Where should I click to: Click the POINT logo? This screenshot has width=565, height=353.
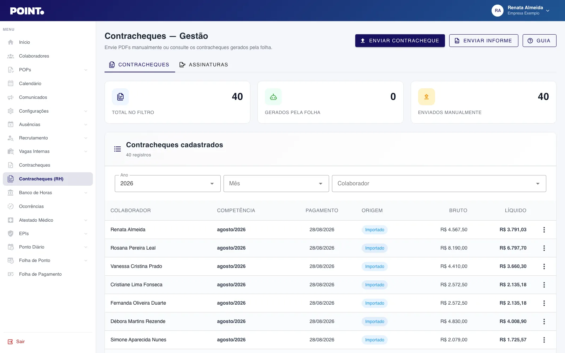click(27, 11)
